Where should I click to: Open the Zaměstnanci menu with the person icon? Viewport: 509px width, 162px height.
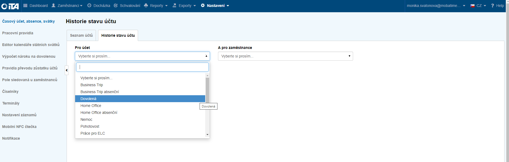(54, 6)
